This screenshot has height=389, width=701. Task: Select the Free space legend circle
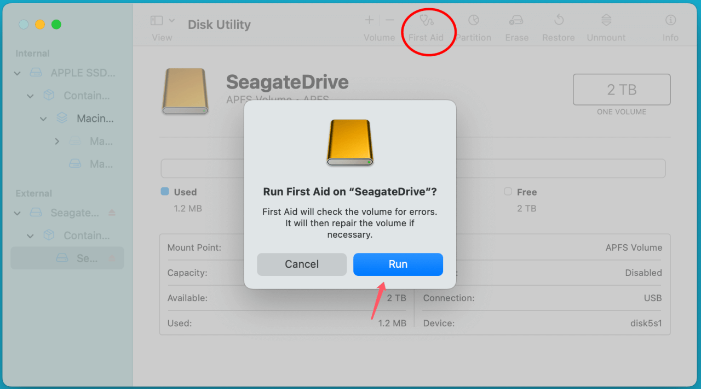(508, 192)
